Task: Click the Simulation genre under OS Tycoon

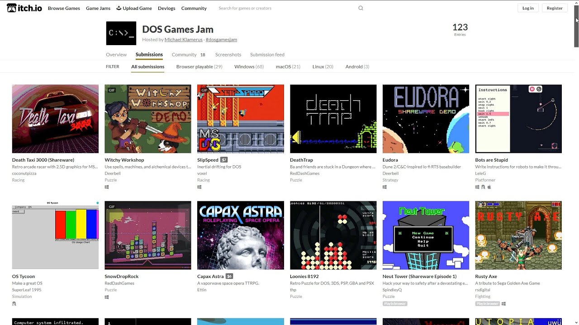Action: 22,297
